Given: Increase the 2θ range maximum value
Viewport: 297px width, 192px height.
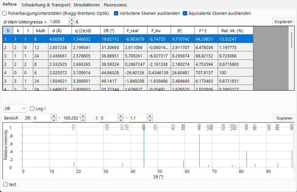Looking at the screenshot, I should [x=83, y=116].
